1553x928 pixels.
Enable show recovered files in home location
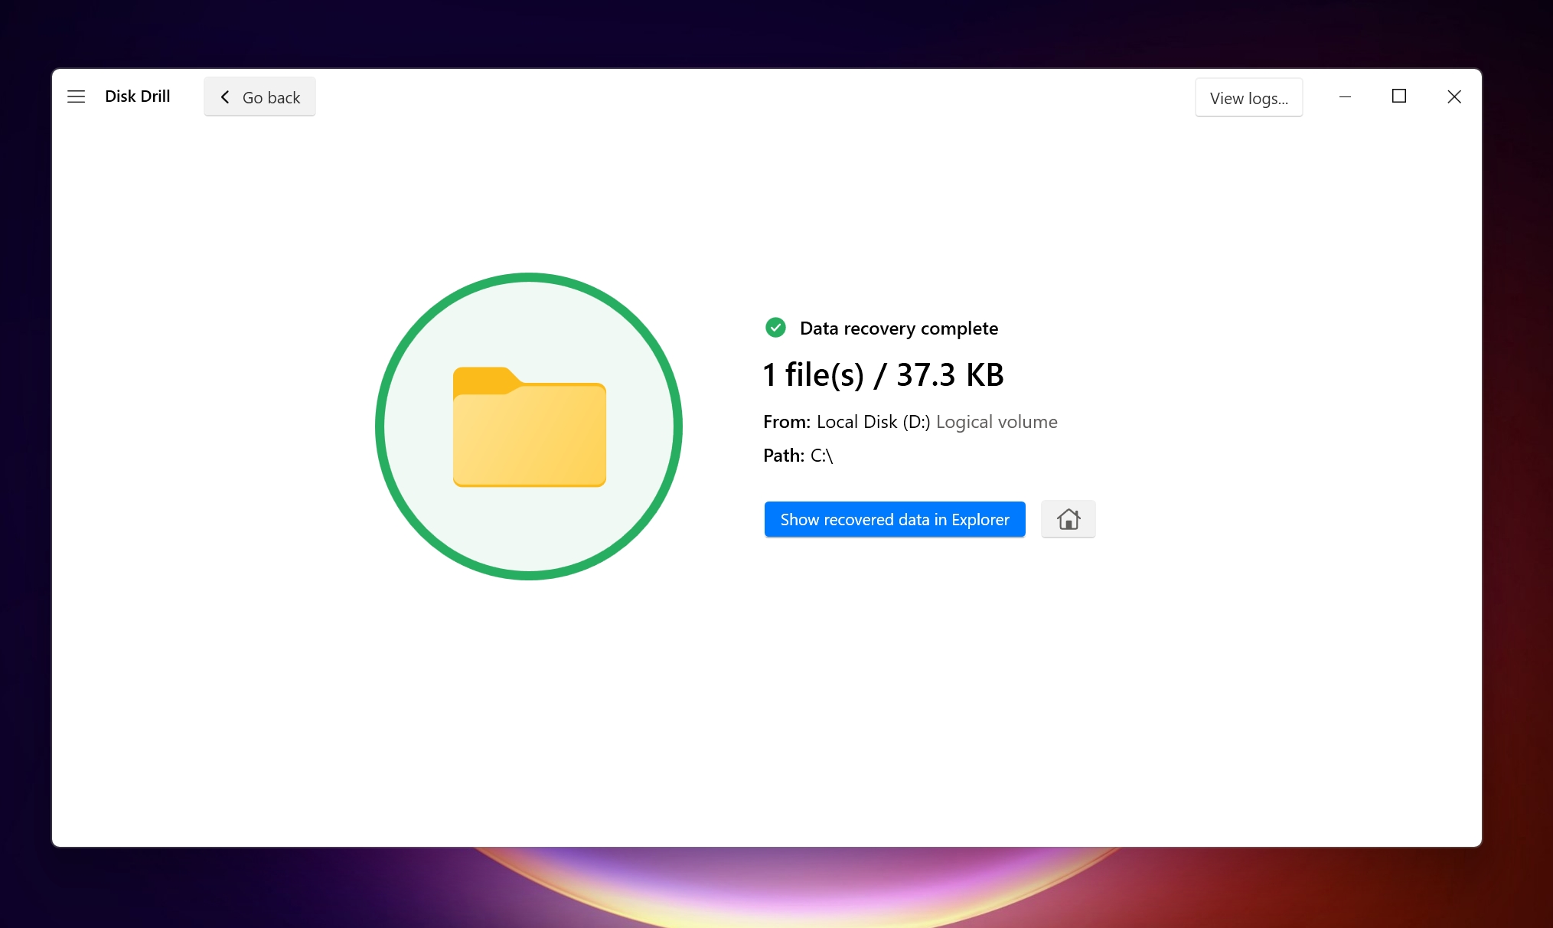[1066, 518]
